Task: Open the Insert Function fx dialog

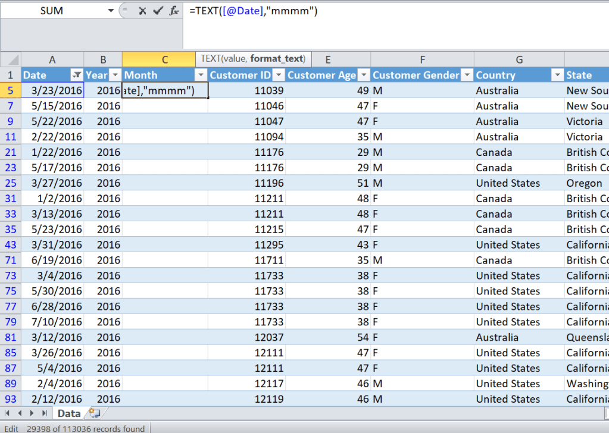Action: 174,11
